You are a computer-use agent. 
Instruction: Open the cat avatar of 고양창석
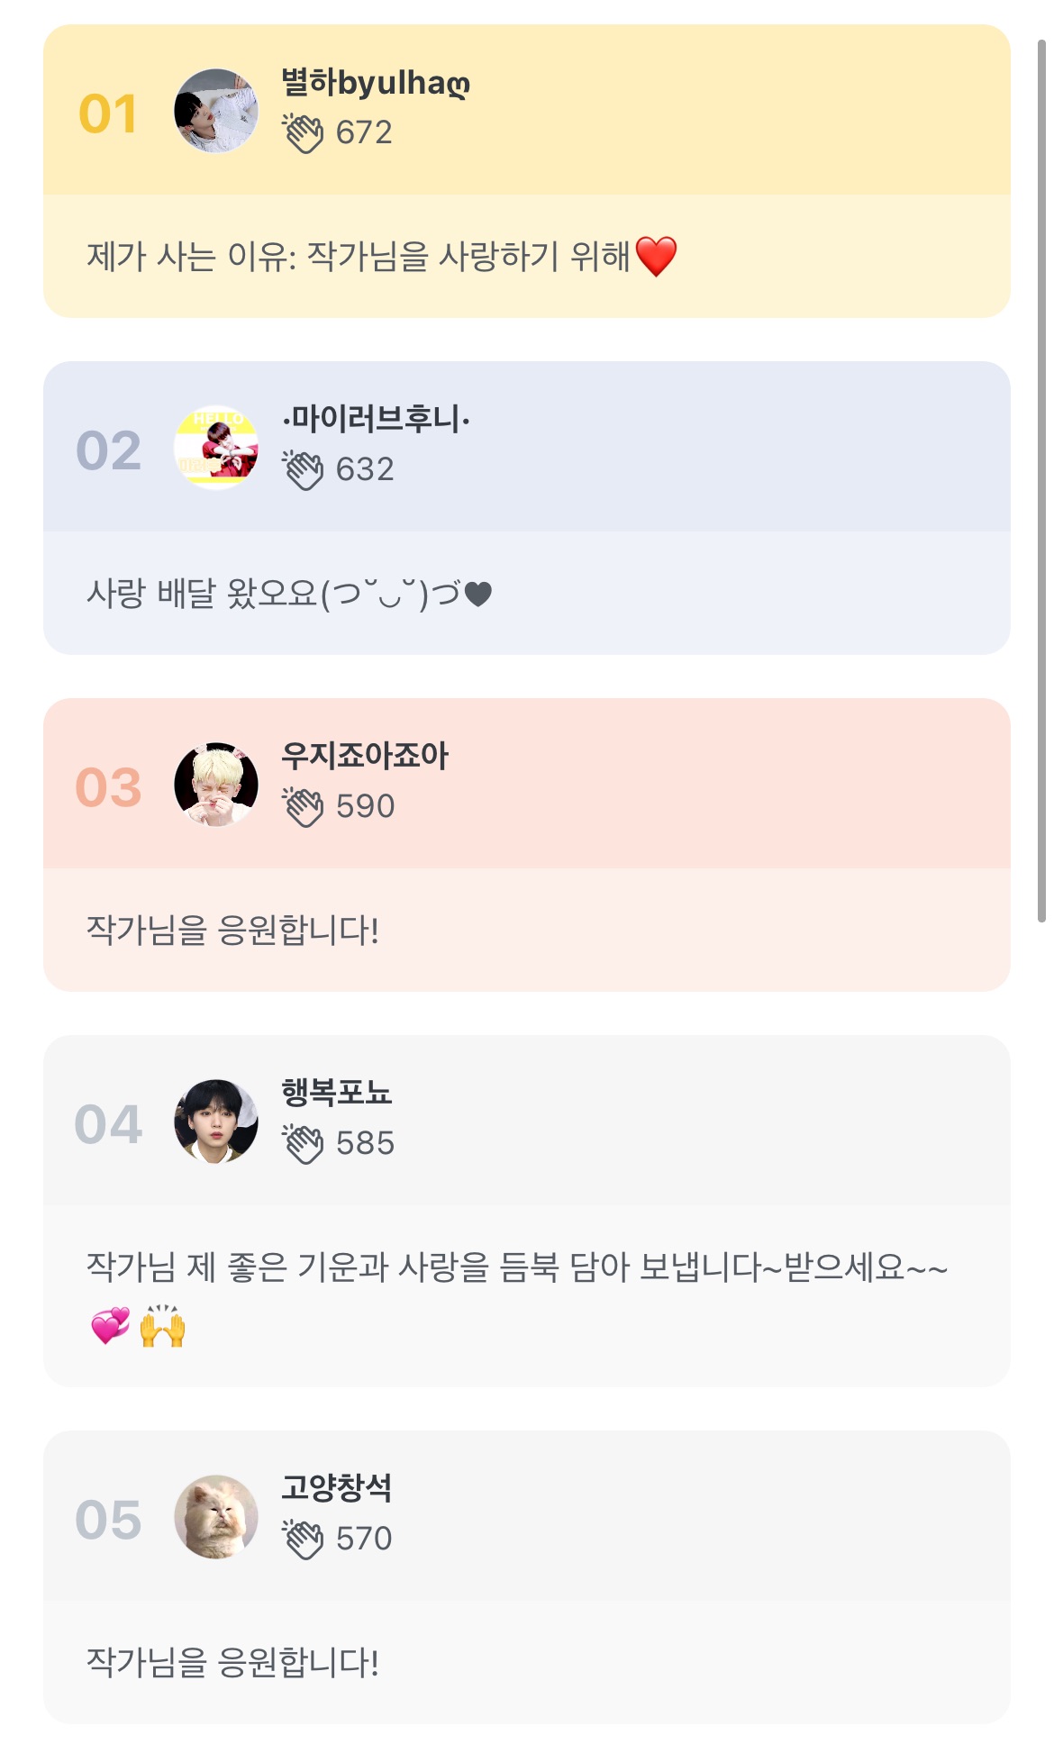tap(216, 1517)
